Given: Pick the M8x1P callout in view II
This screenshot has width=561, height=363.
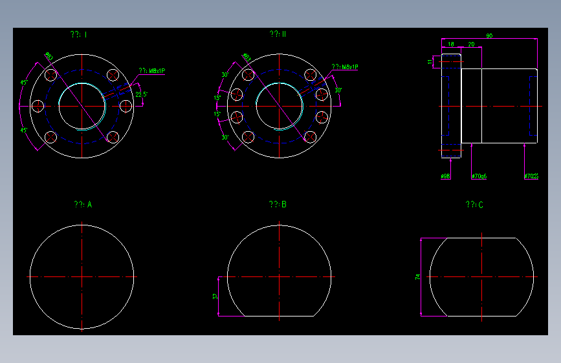Looking at the screenshot, I should pyautogui.click(x=345, y=67).
